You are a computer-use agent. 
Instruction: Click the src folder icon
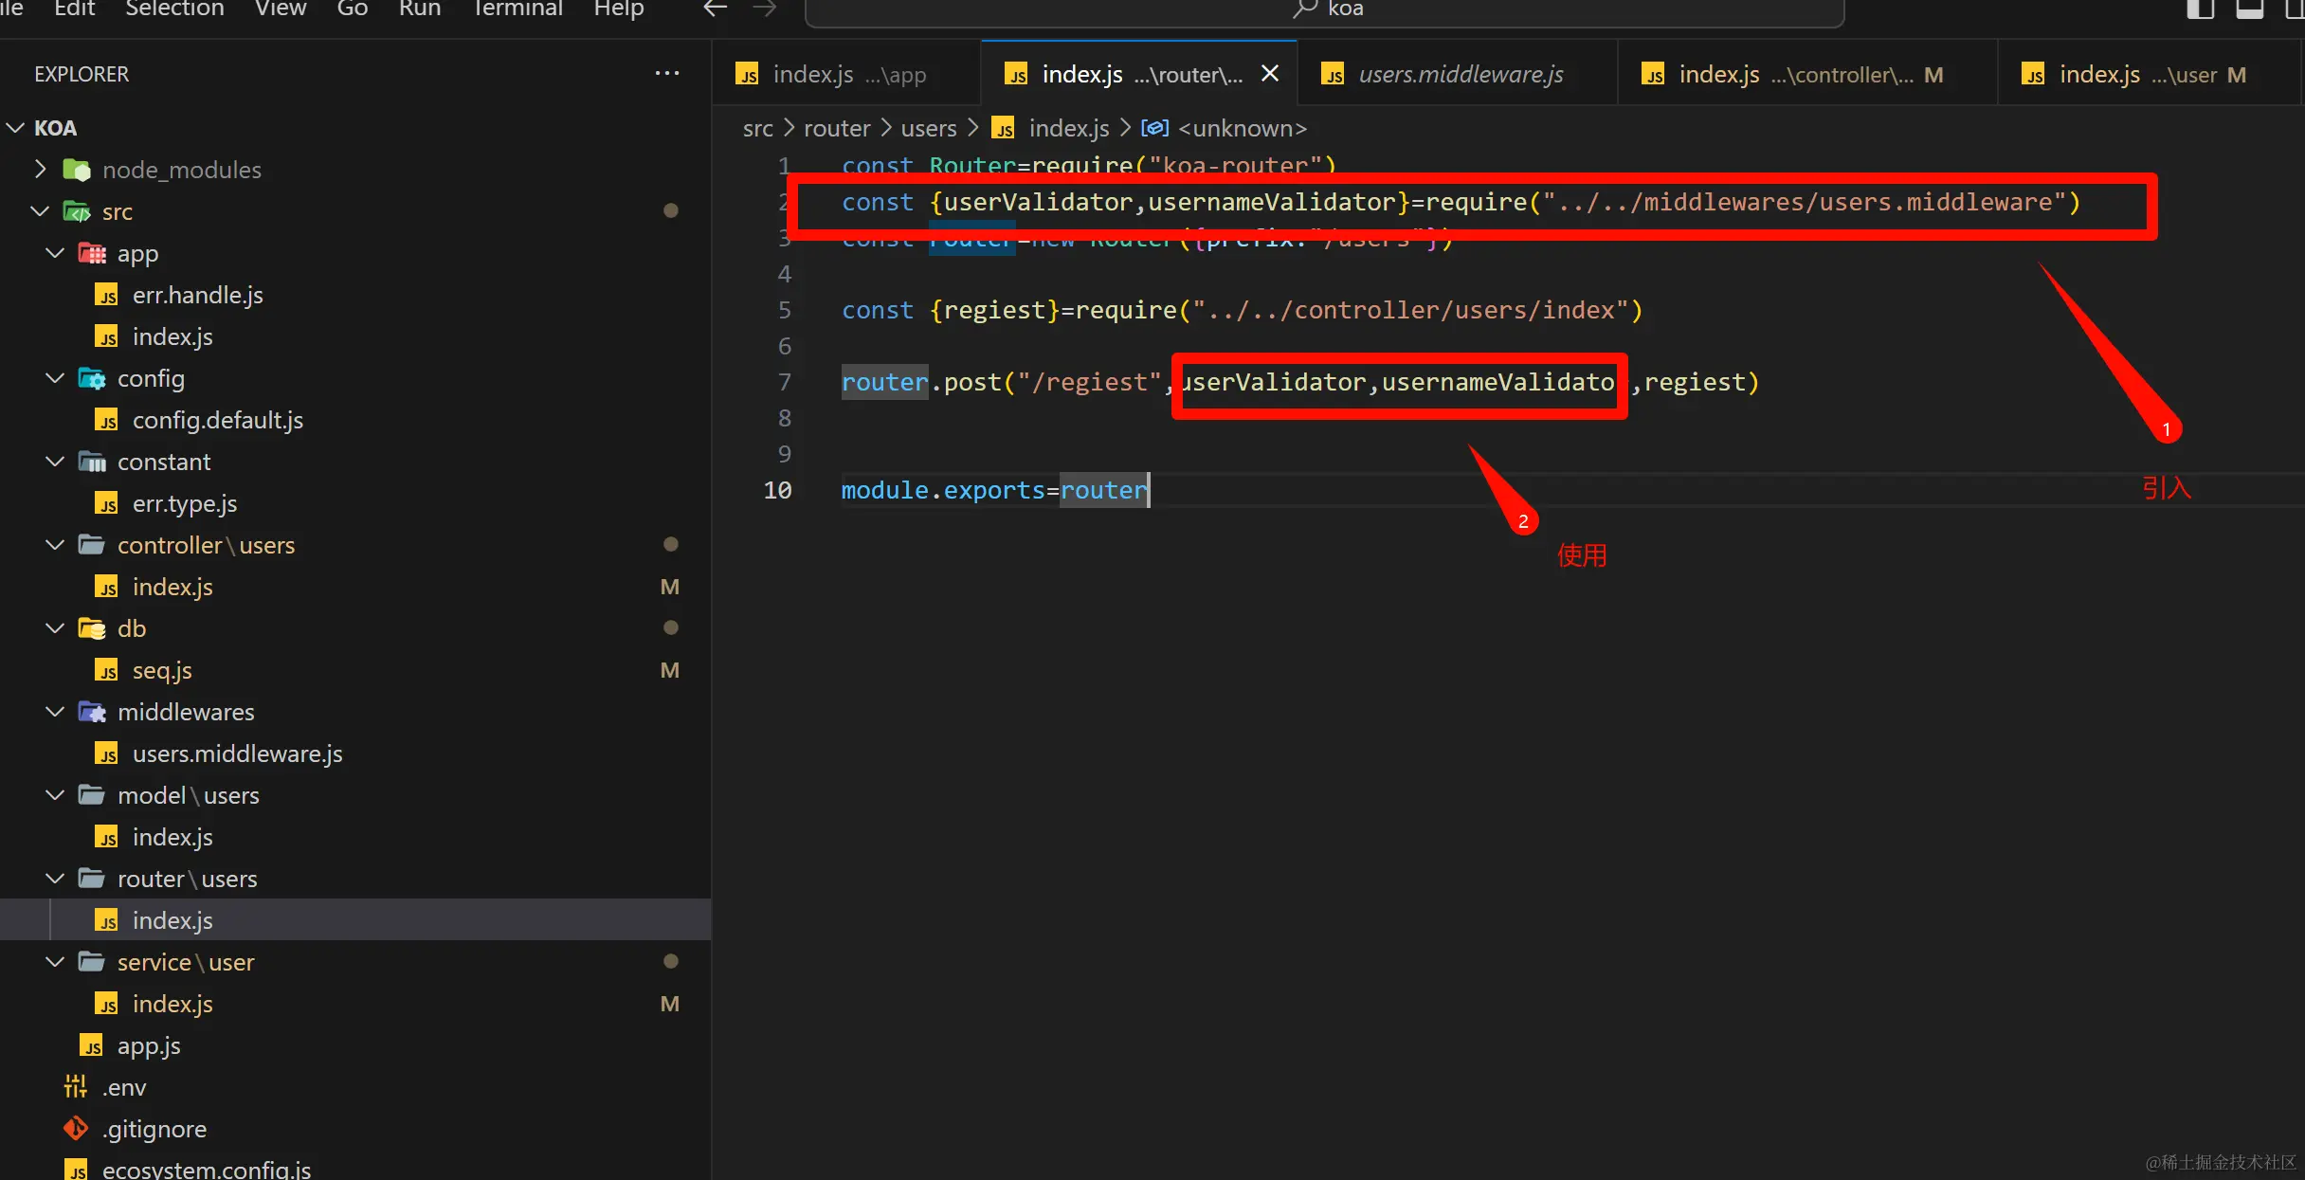pyautogui.click(x=77, y=211)
